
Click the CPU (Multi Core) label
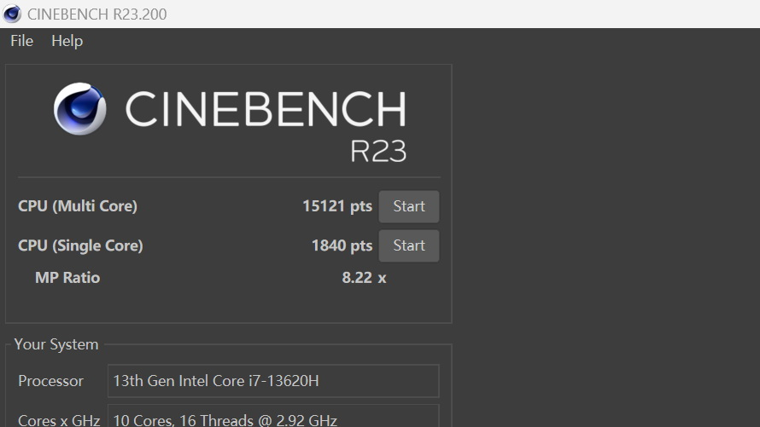pyautogui.click(x=78, y=206)
